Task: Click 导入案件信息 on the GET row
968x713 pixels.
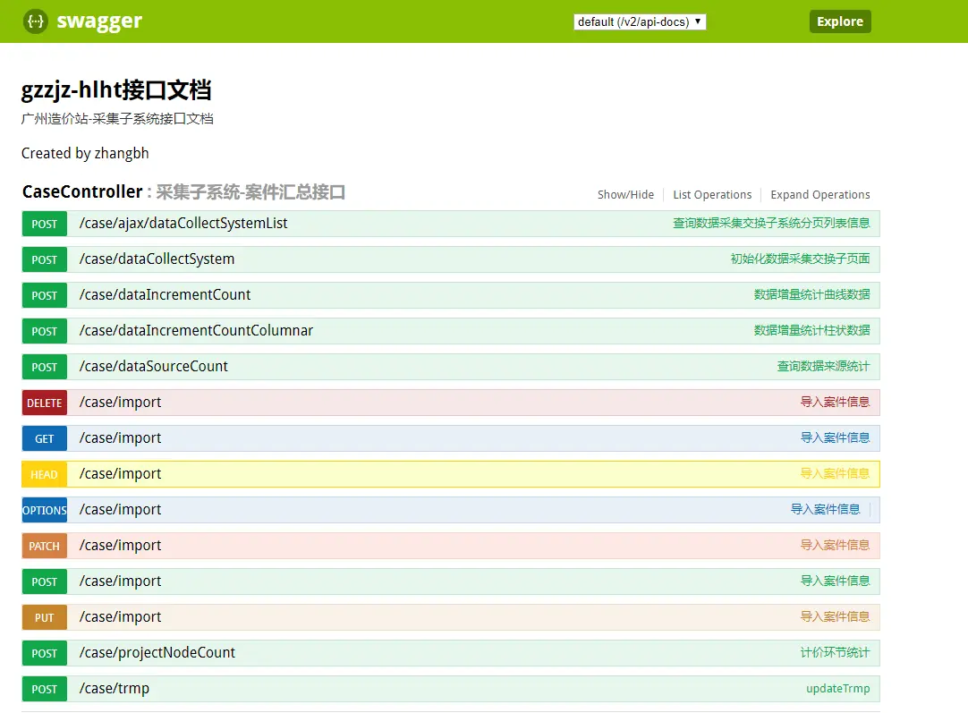Action: point(836,438)
